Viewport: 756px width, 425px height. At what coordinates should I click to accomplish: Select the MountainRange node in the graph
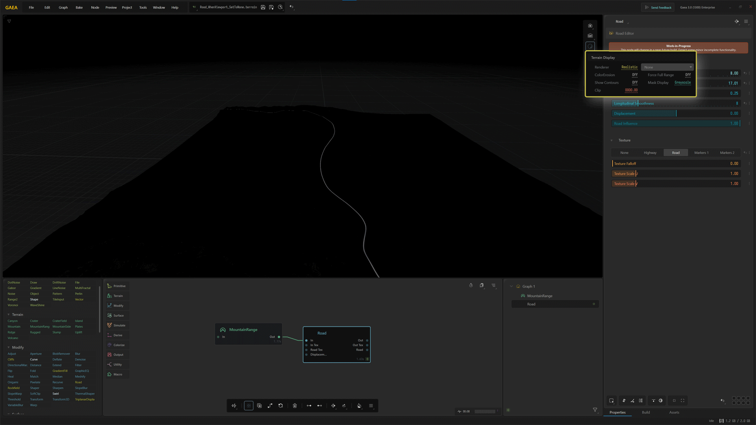[x=248, y=334]
